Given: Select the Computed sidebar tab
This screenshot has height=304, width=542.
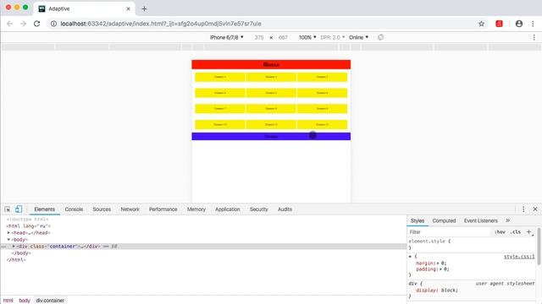Looking at the screenshot, I should point(444,220).
